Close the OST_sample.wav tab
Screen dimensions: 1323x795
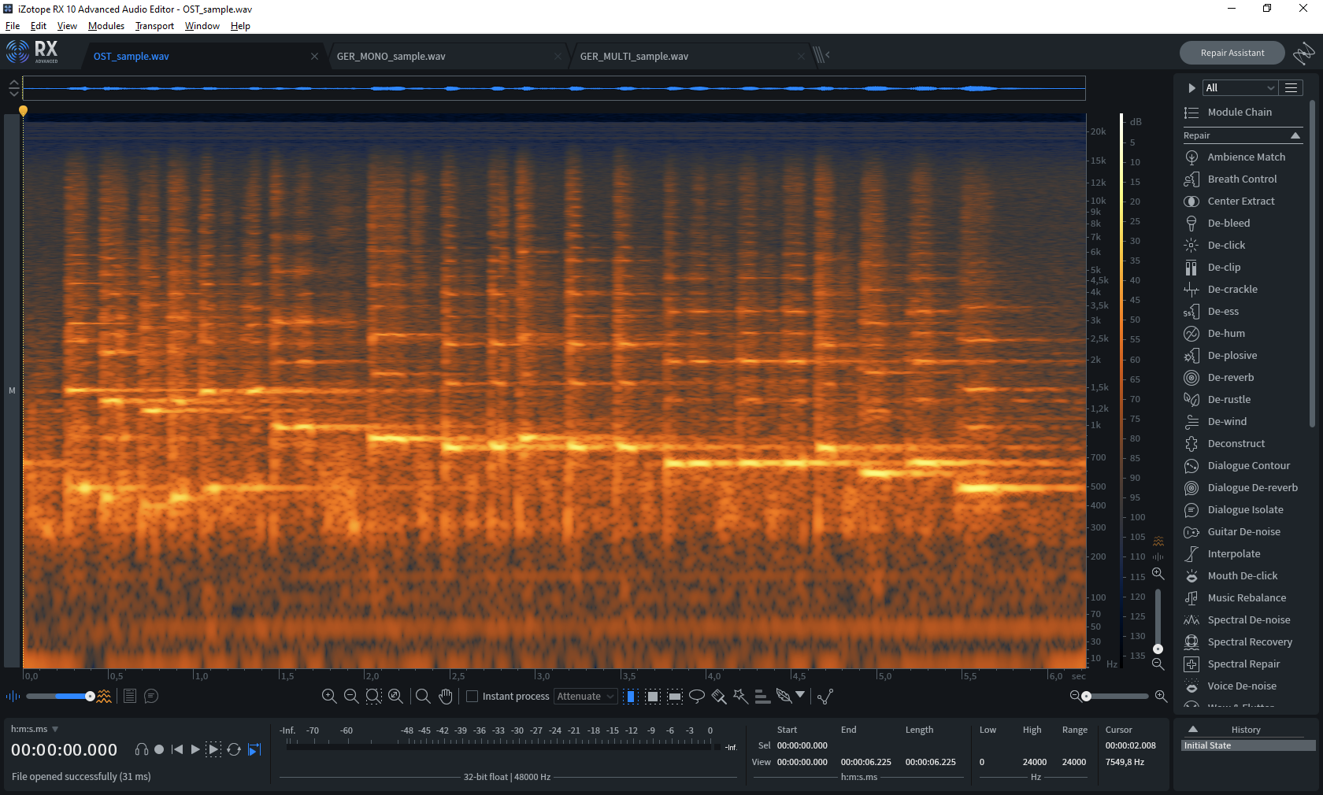314,56
